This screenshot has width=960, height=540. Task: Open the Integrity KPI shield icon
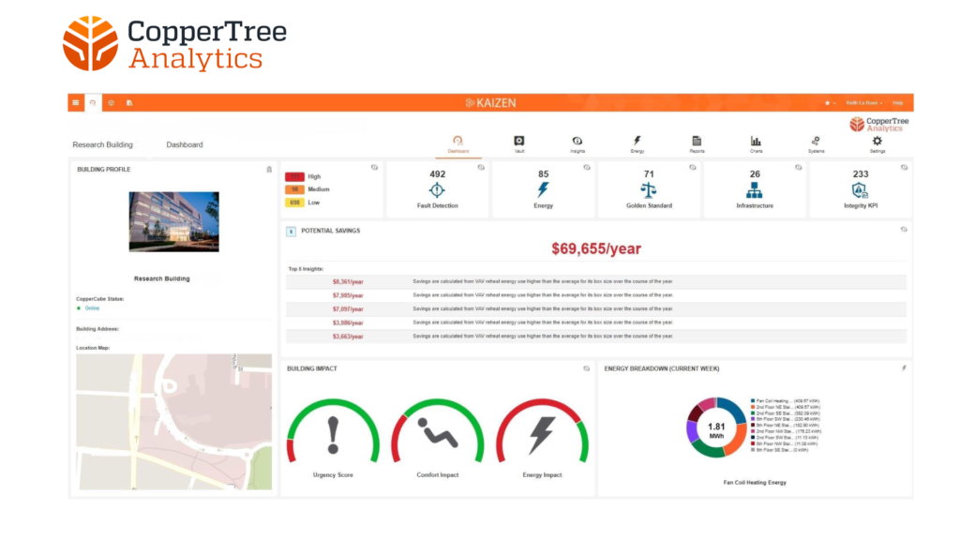click(x=861, y=190)
